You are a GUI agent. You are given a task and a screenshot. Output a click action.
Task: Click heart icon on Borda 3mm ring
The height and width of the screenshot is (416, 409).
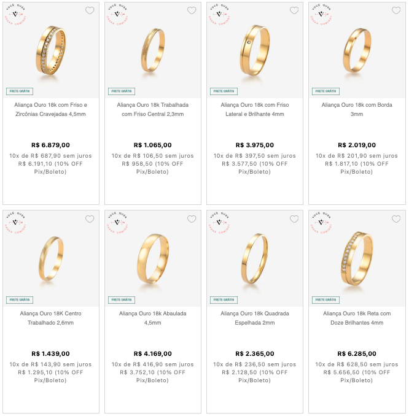tap(396, 10)
